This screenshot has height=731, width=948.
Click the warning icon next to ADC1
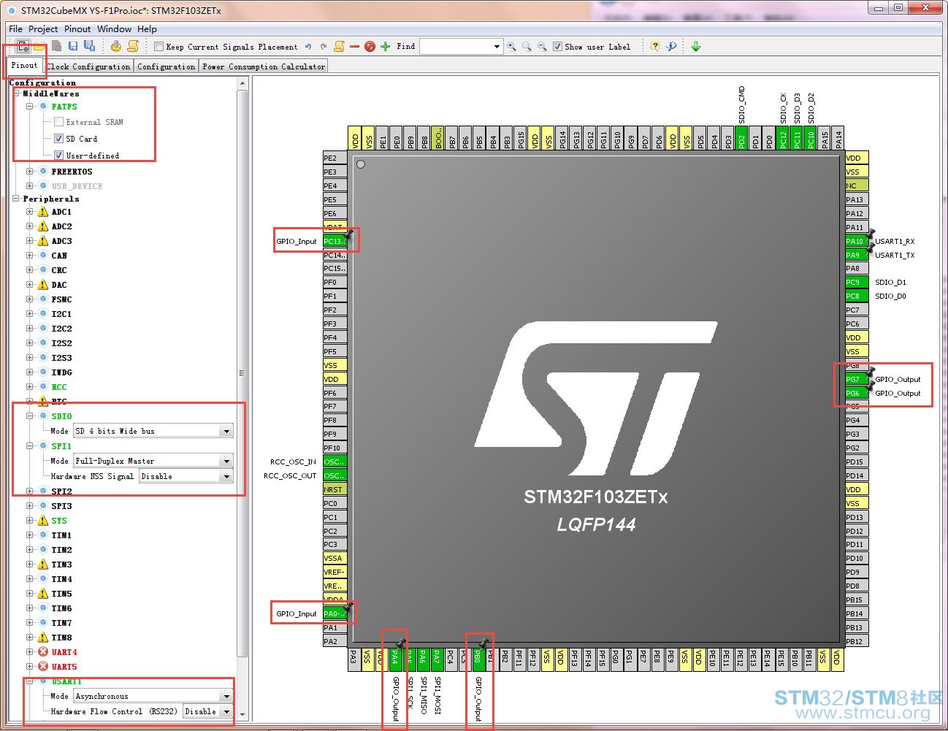(x=43, y=212)
